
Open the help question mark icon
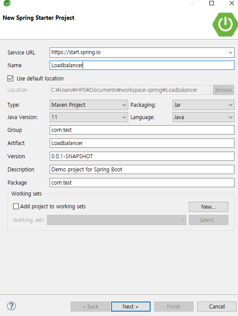11,306
